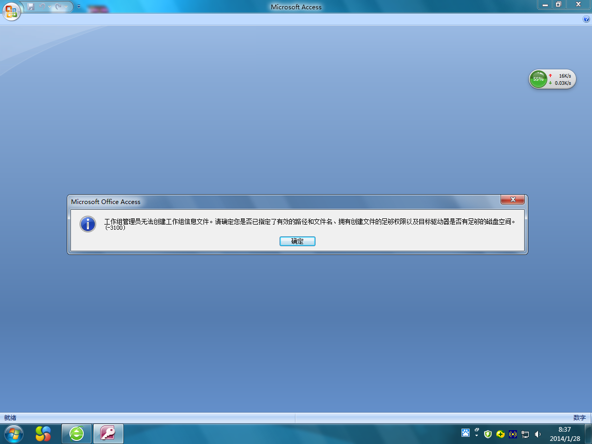
Task: Click the volume speaker tray icon
Action: tap(538, 434)
